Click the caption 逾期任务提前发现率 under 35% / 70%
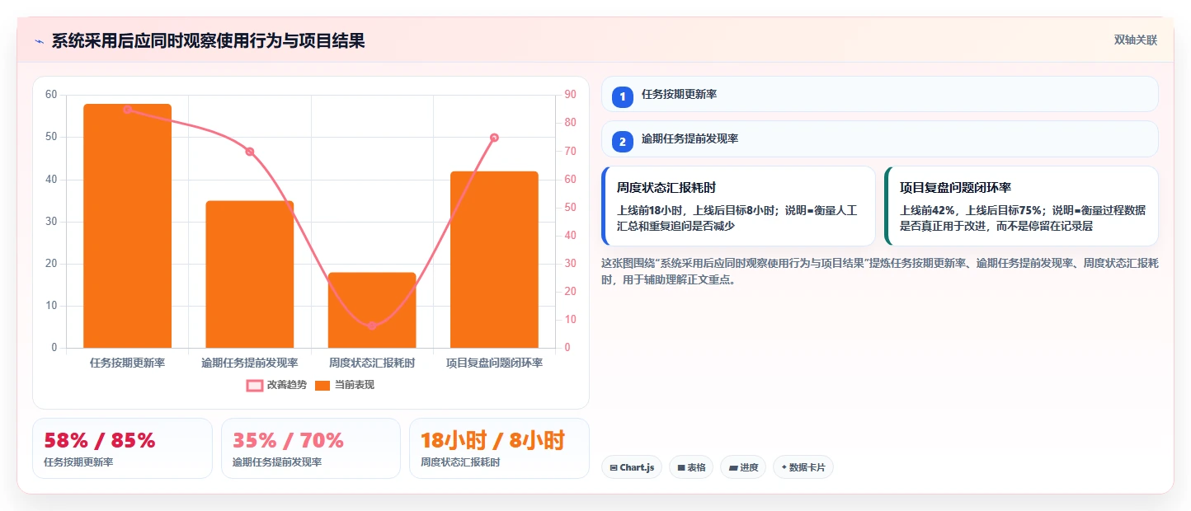1191x511 pixels. 277,462
